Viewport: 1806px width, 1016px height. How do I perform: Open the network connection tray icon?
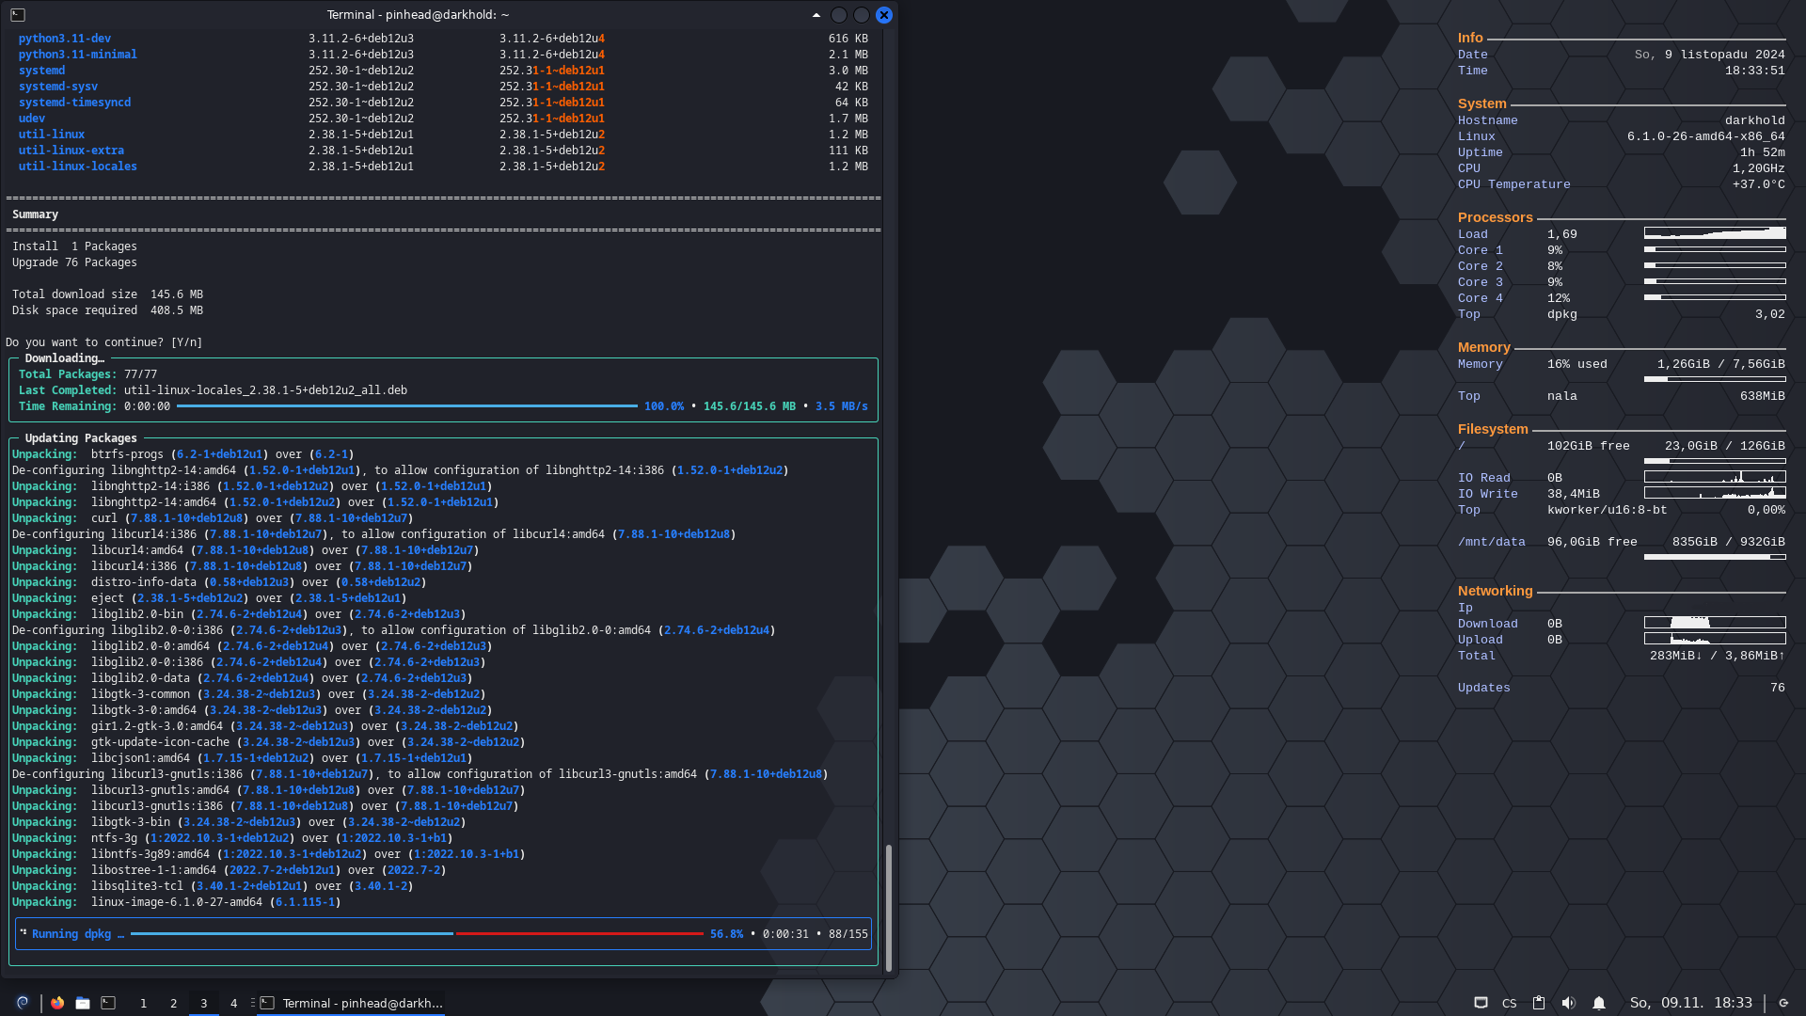(1481, 1003)
